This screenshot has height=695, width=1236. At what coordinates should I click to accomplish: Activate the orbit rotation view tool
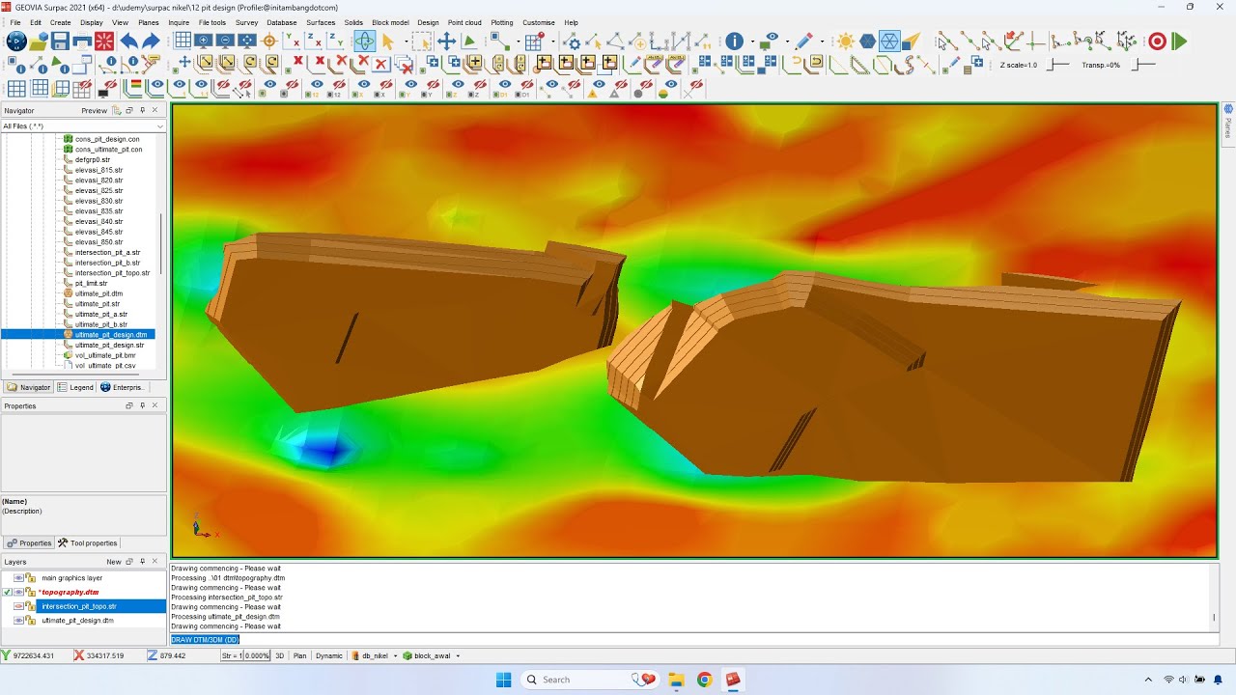coord(364,41)
